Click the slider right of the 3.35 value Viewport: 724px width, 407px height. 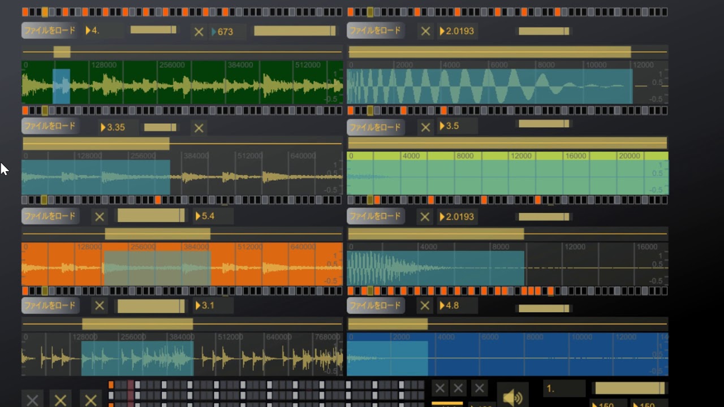pos(161,127)
